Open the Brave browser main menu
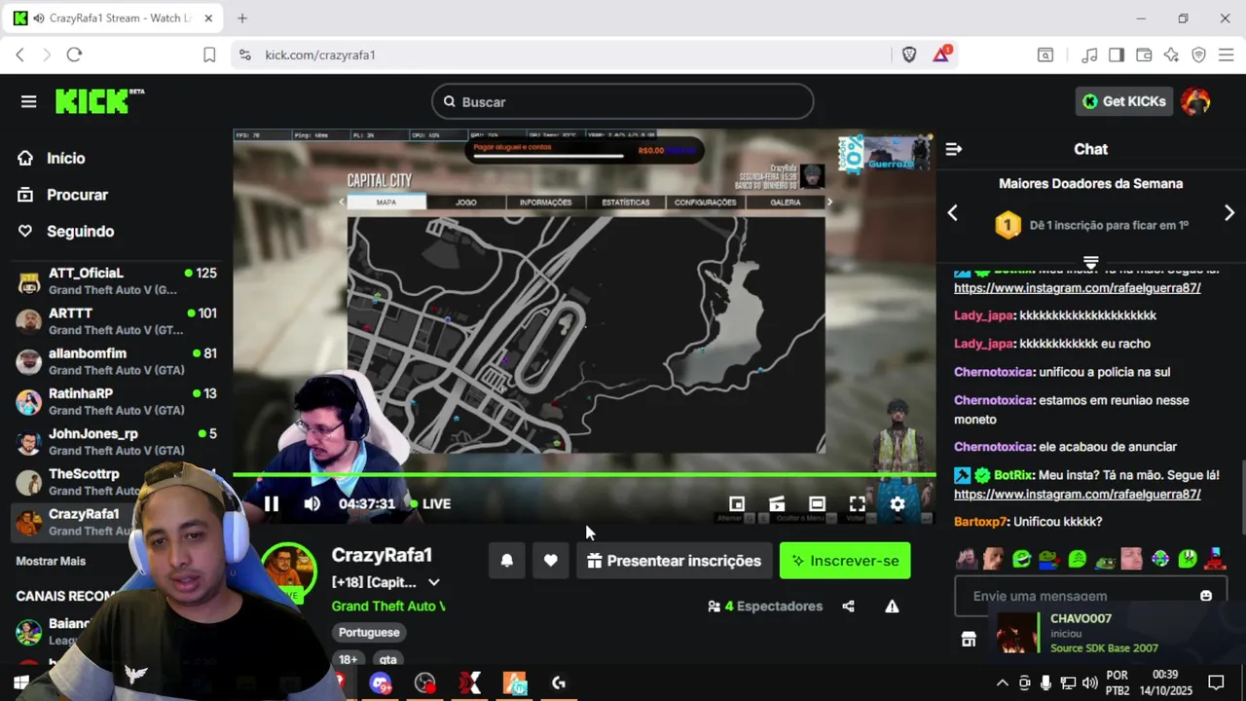This screenshot has width=1246, height=701. pyautogui.click(x=1226, y=55)
